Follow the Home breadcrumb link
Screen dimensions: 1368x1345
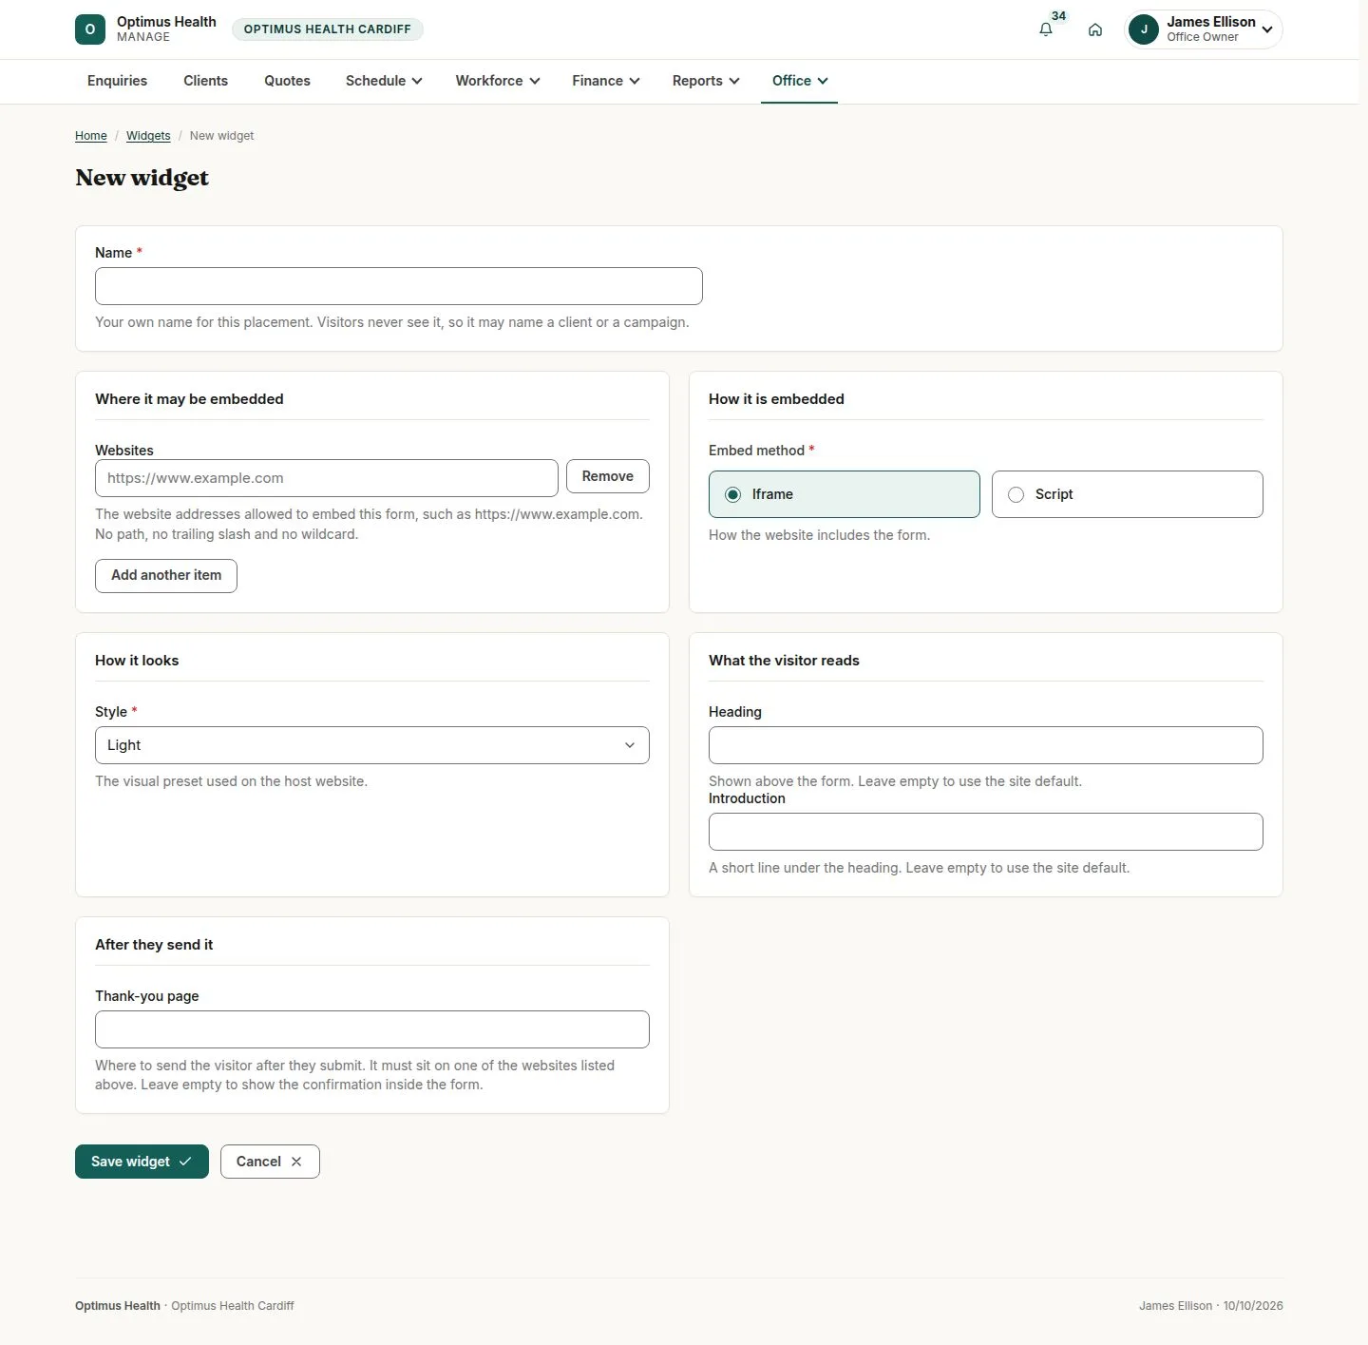click(x=91, y=136)
